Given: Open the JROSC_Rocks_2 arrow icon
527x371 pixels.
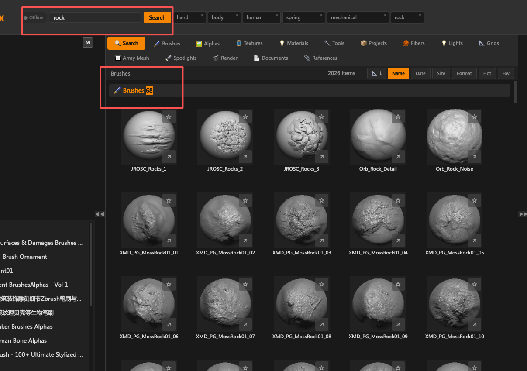Looking at the screenshot, I should pyautogui.click(x=245, y=157).
